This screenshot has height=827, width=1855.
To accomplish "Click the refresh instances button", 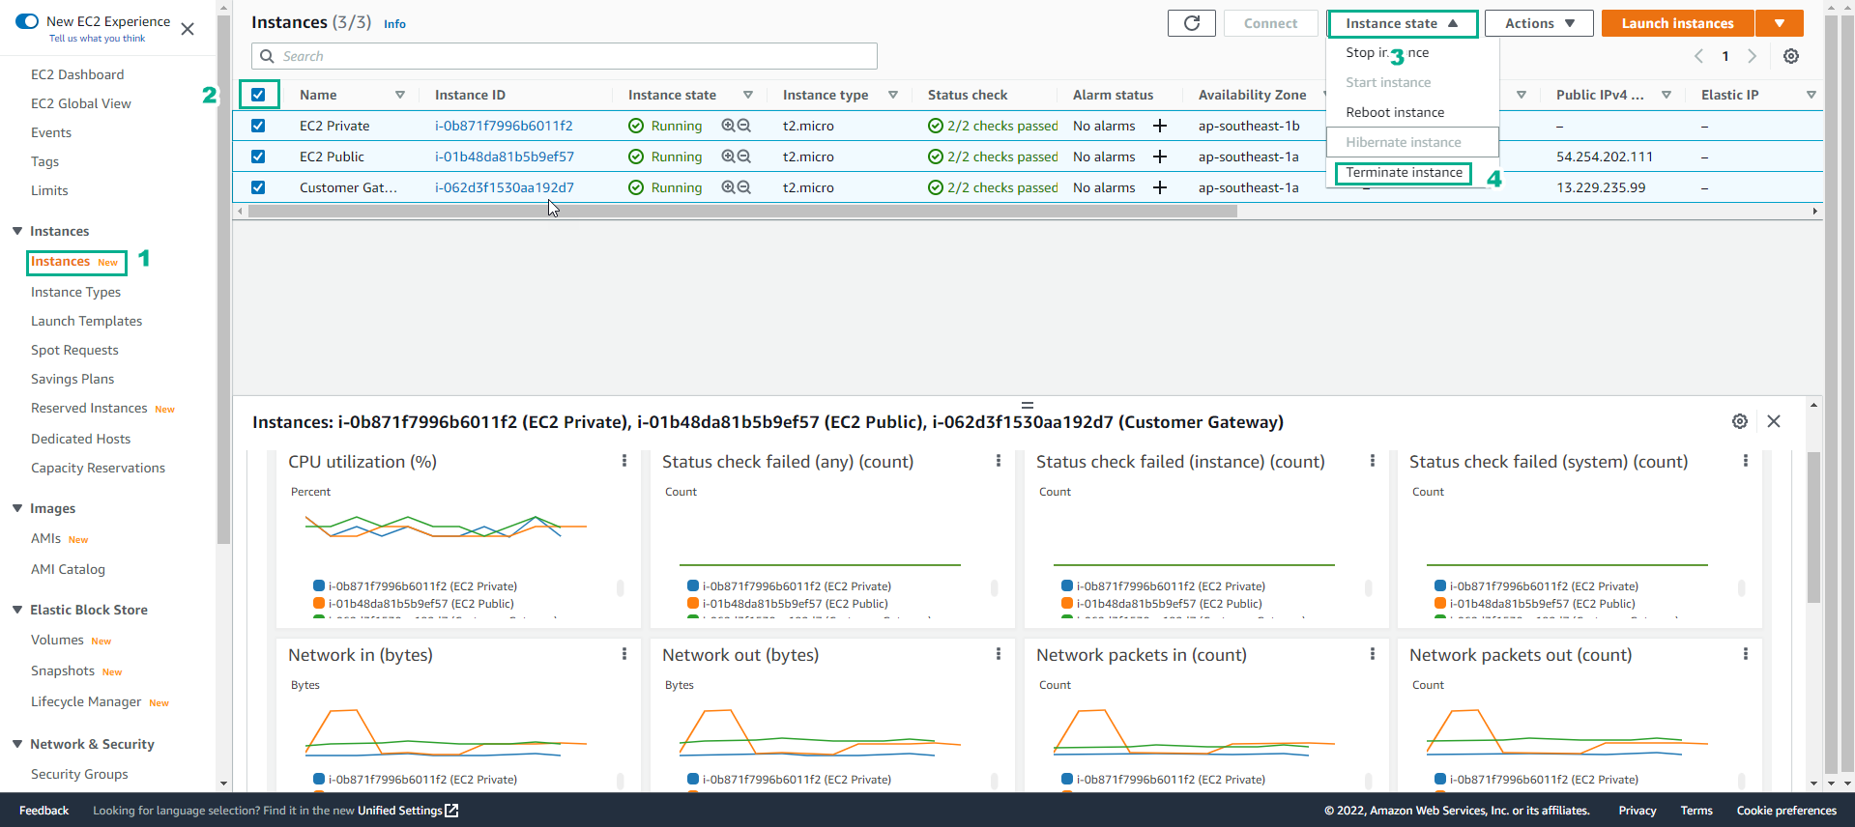I will click(x=1191, y=23).
